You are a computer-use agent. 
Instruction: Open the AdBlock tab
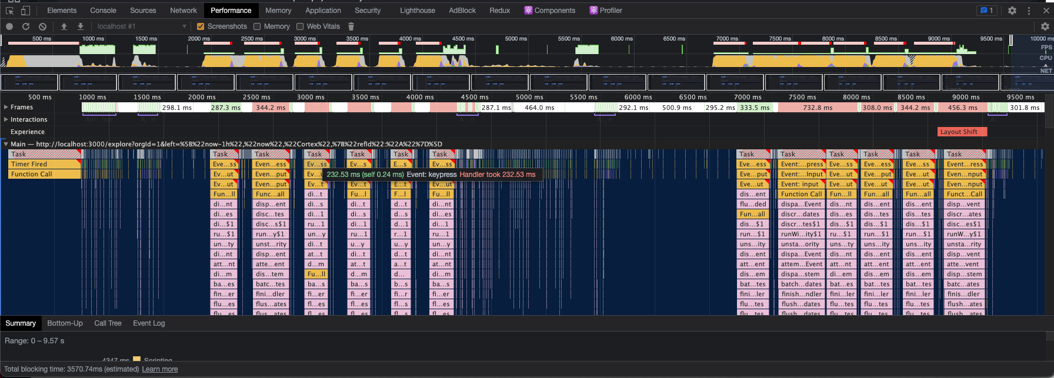462,11
